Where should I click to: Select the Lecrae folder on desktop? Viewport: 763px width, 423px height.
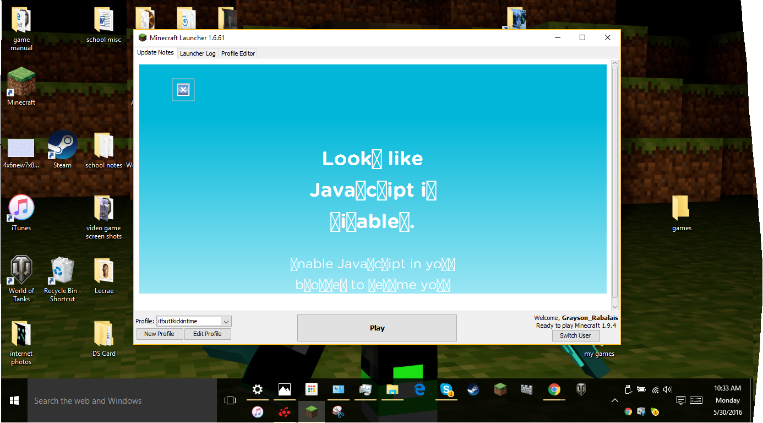click(x=103, y=275)
